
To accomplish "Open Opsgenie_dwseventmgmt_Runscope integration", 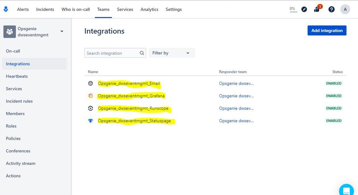I will pos(133,108).
